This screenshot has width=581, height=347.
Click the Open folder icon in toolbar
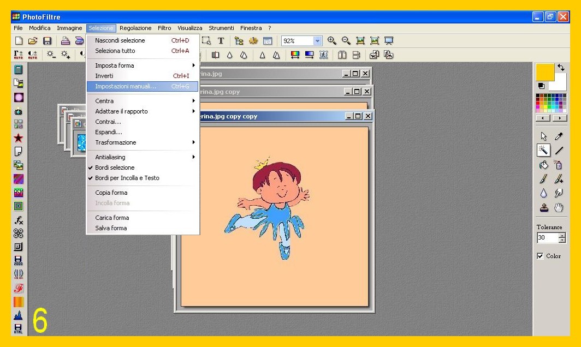(33, 40)
